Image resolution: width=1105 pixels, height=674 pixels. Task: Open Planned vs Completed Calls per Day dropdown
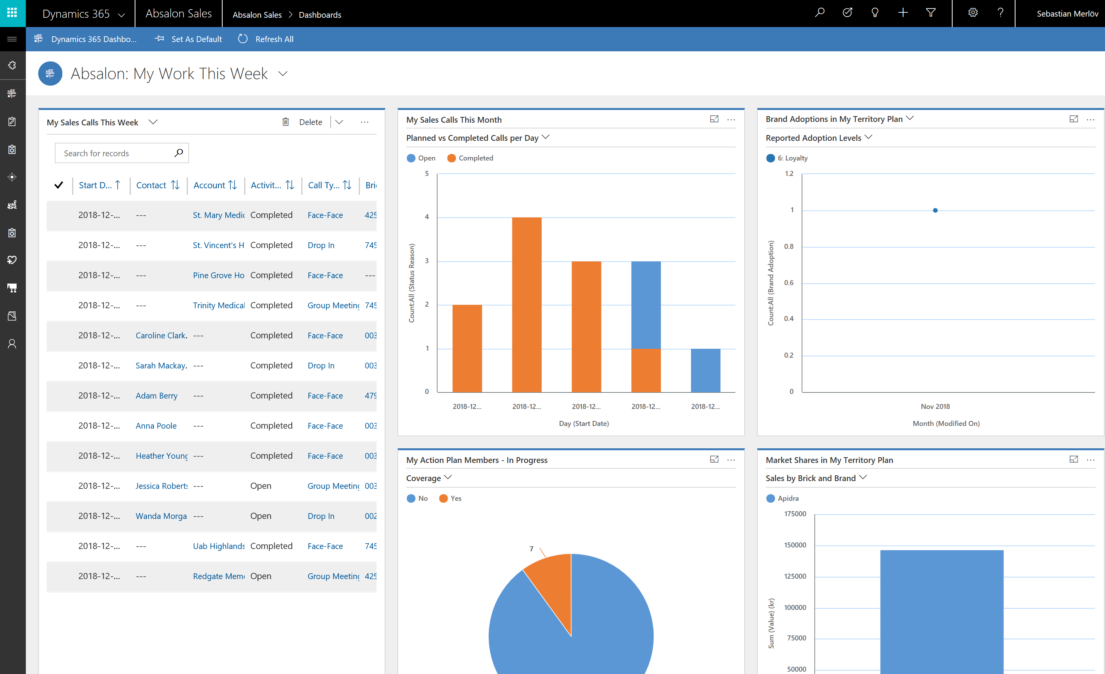tap(545, 137)
